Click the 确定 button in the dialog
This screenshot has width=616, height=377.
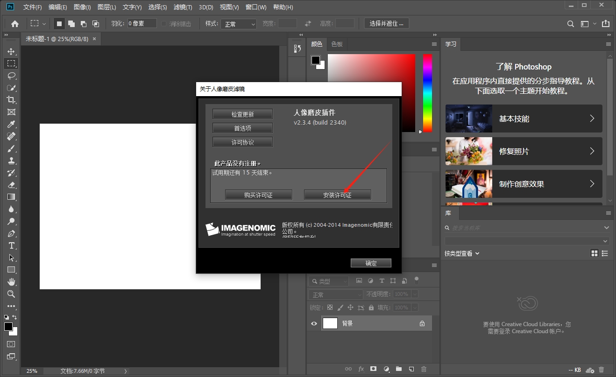pyautogui.click(x=371, y=263)
